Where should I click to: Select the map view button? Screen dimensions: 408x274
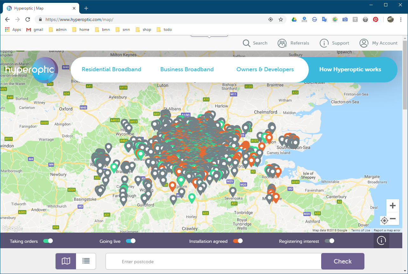coord(66,261)
